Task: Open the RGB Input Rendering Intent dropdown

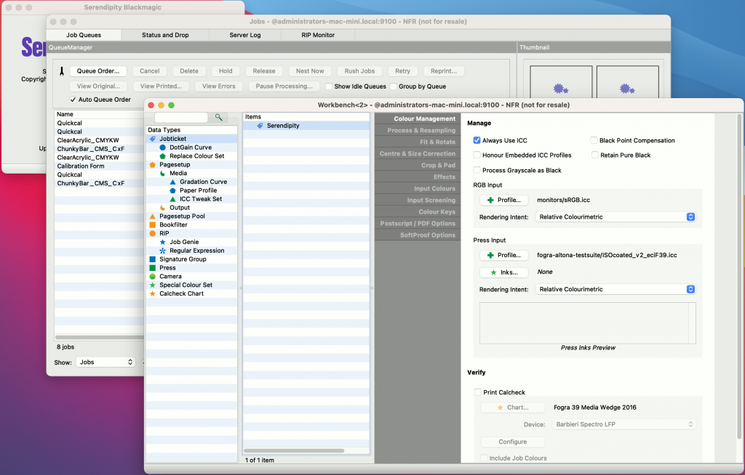Action: click(x=690, y=216)
